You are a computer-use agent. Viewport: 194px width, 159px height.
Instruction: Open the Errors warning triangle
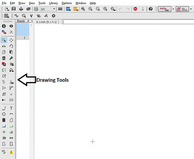click(x=11, y=152)
